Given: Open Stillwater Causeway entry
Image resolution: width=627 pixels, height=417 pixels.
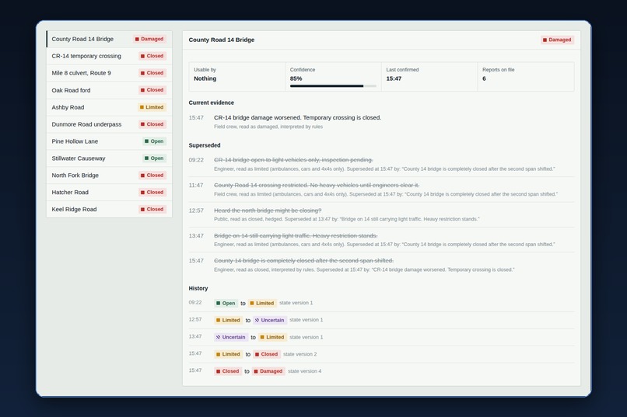Looking at the screenshot, I should [x=109, y=158].
